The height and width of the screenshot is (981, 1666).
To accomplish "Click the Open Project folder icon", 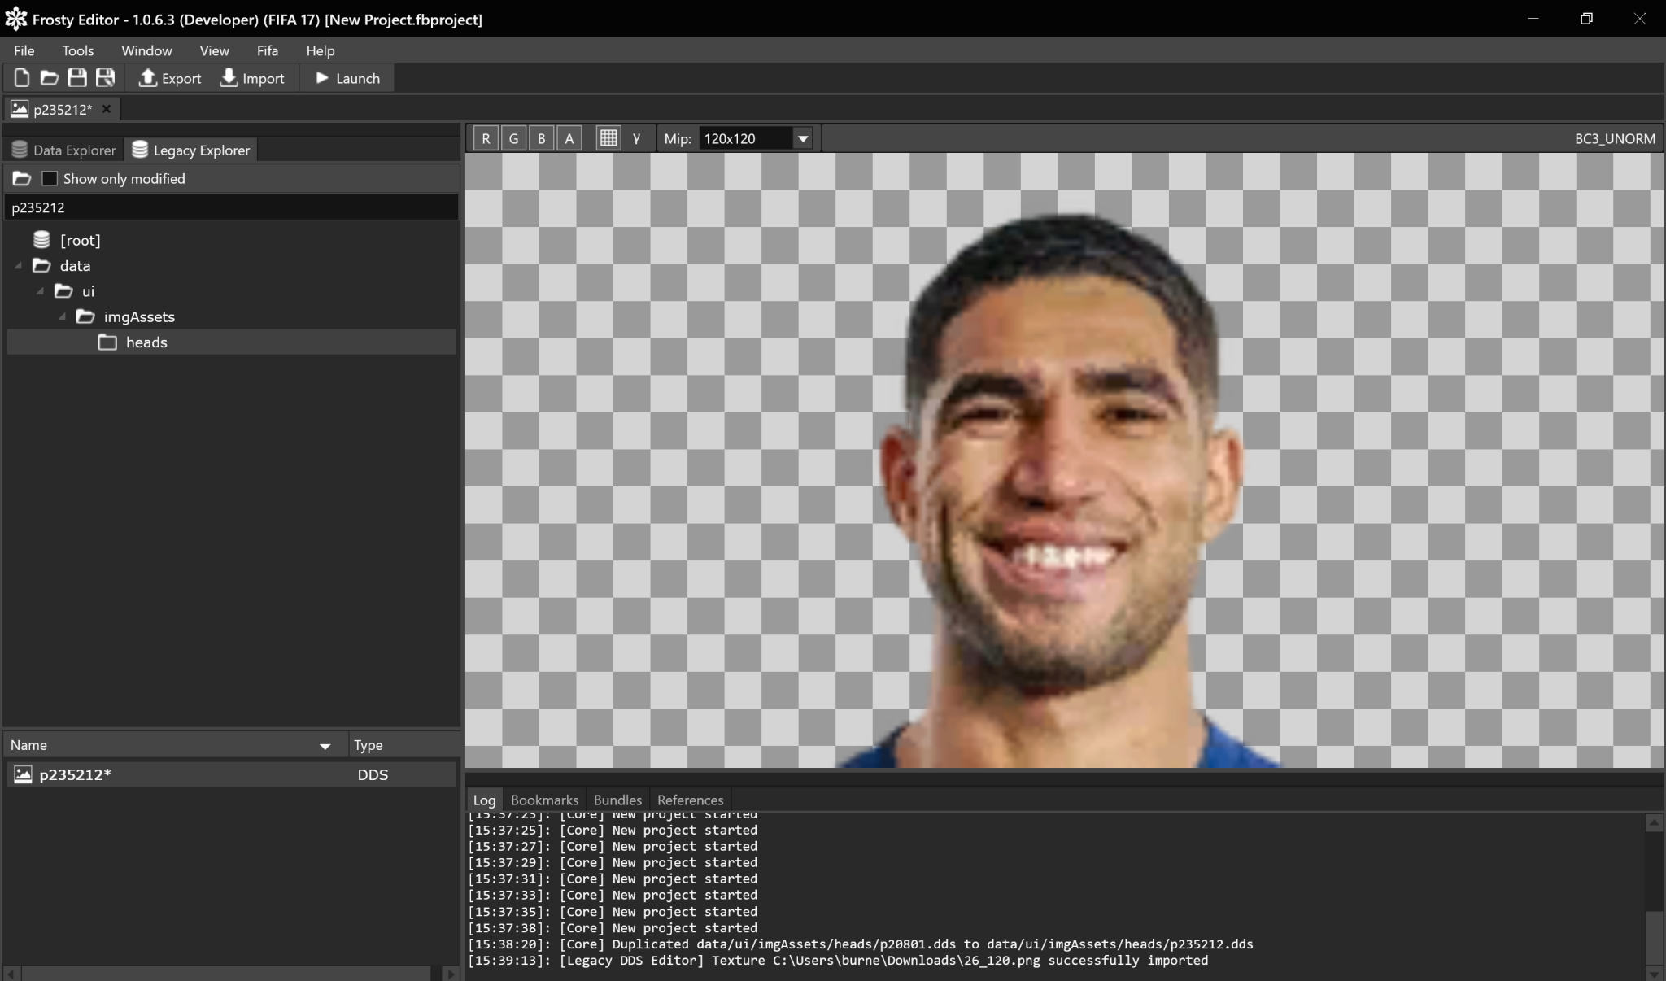I will 50,78.
